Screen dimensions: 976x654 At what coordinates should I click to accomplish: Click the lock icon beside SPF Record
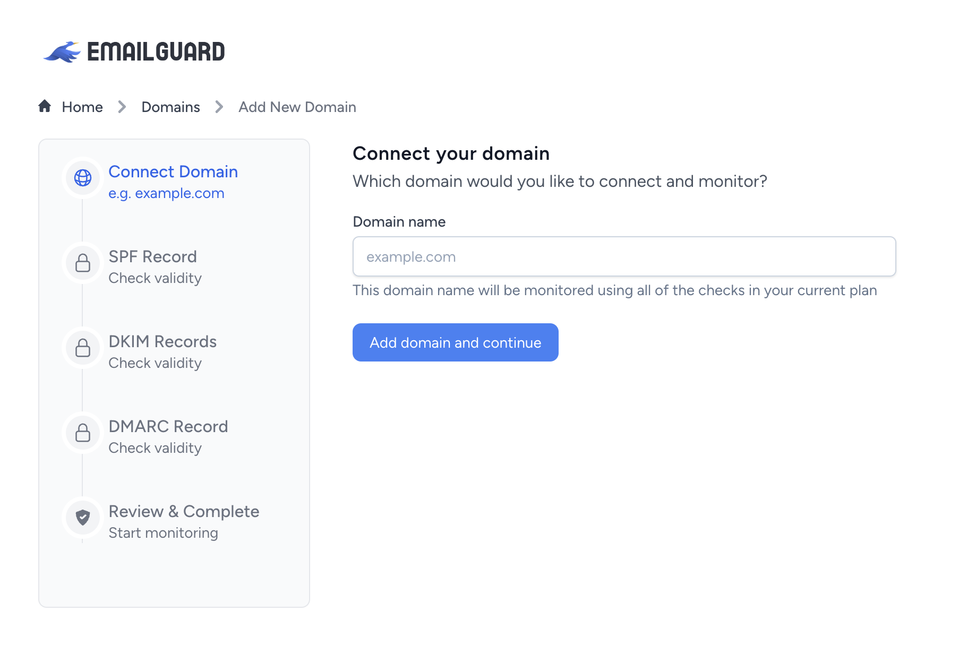pos(83,263)
